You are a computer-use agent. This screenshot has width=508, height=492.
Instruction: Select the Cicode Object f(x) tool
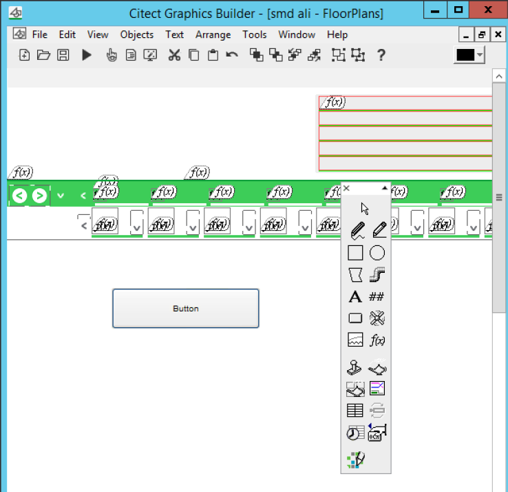point(377,340)
